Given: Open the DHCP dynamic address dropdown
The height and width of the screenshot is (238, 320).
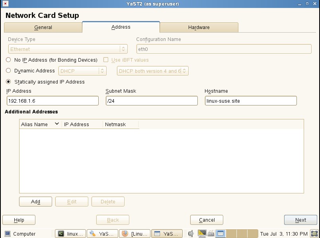Looking at the screenshot, I should tap(82, 71).
